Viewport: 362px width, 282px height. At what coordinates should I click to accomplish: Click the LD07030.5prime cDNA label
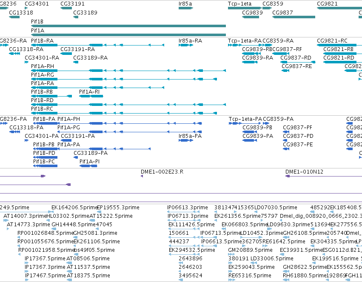point(276,208)
